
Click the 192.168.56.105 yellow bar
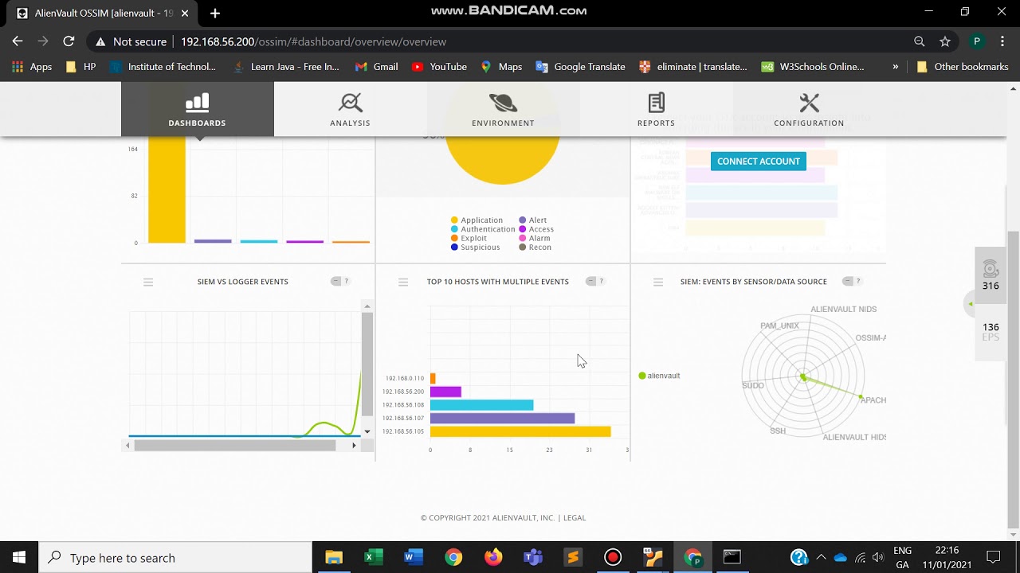pyautogui.click(x=520, y=431)
